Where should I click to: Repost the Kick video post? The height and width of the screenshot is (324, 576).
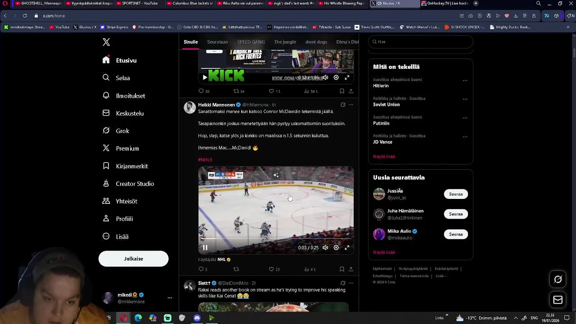[238, 91]
